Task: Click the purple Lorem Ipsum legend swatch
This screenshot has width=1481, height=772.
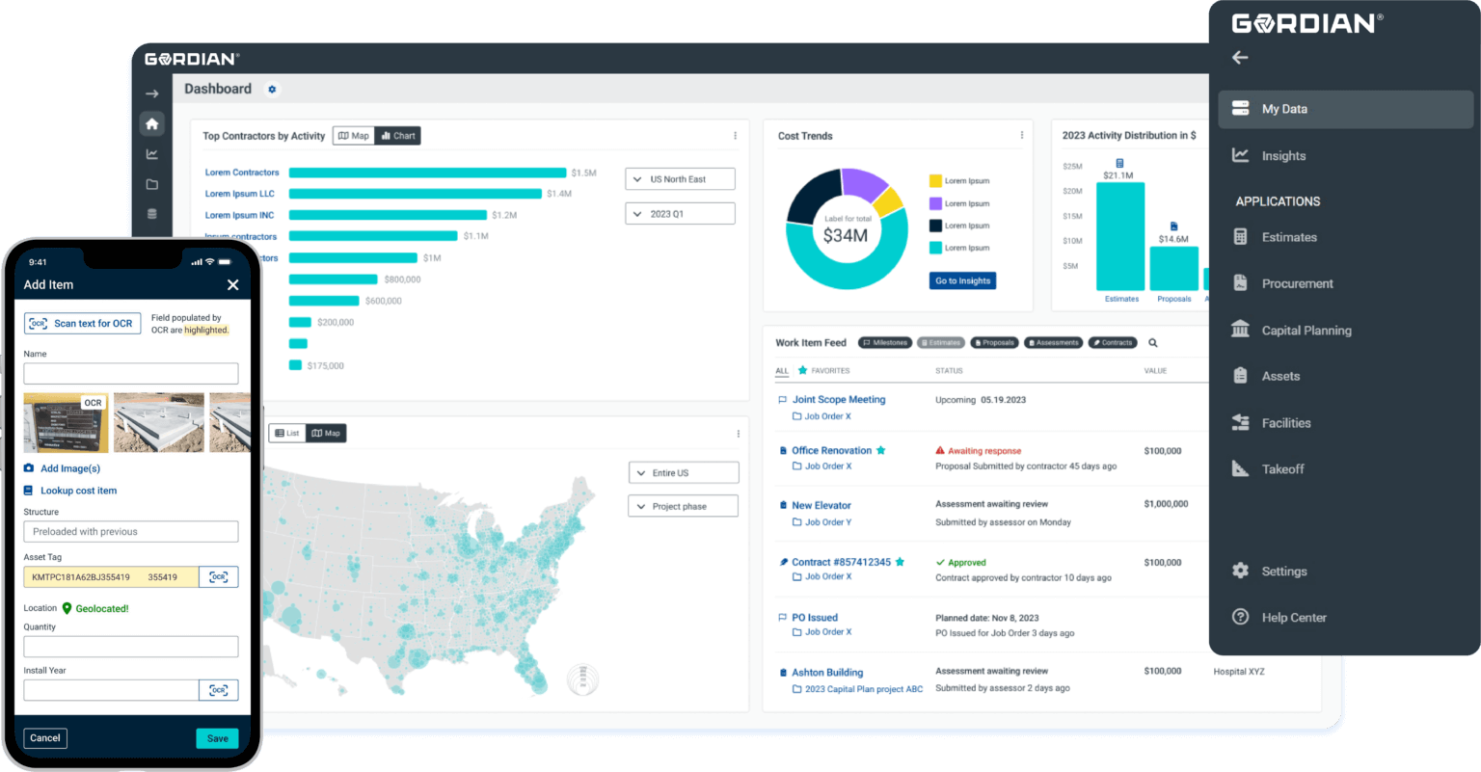Action: click(x=935, y=203)
